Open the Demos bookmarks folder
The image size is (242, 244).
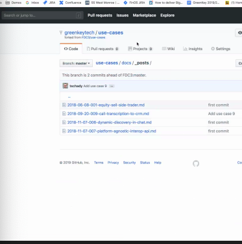[14, 3]
